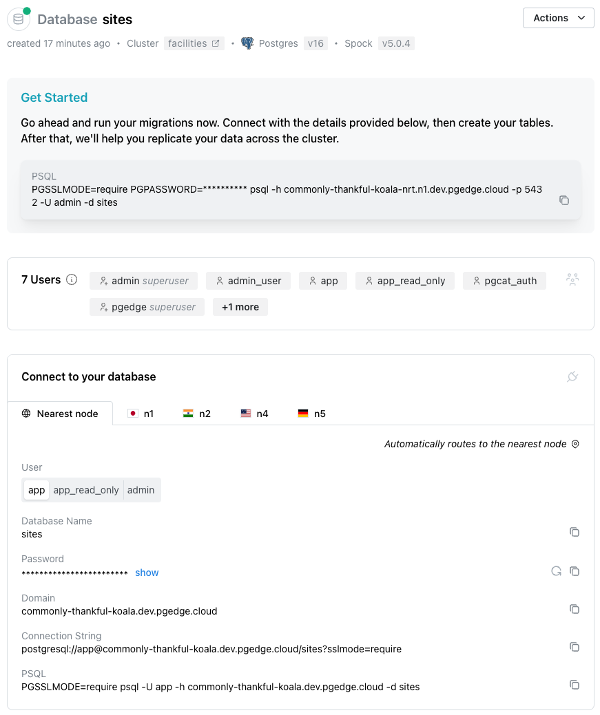This screenshot has height=715, width=600.
Task: Show the hidden password
Action: tap(147, 573)
